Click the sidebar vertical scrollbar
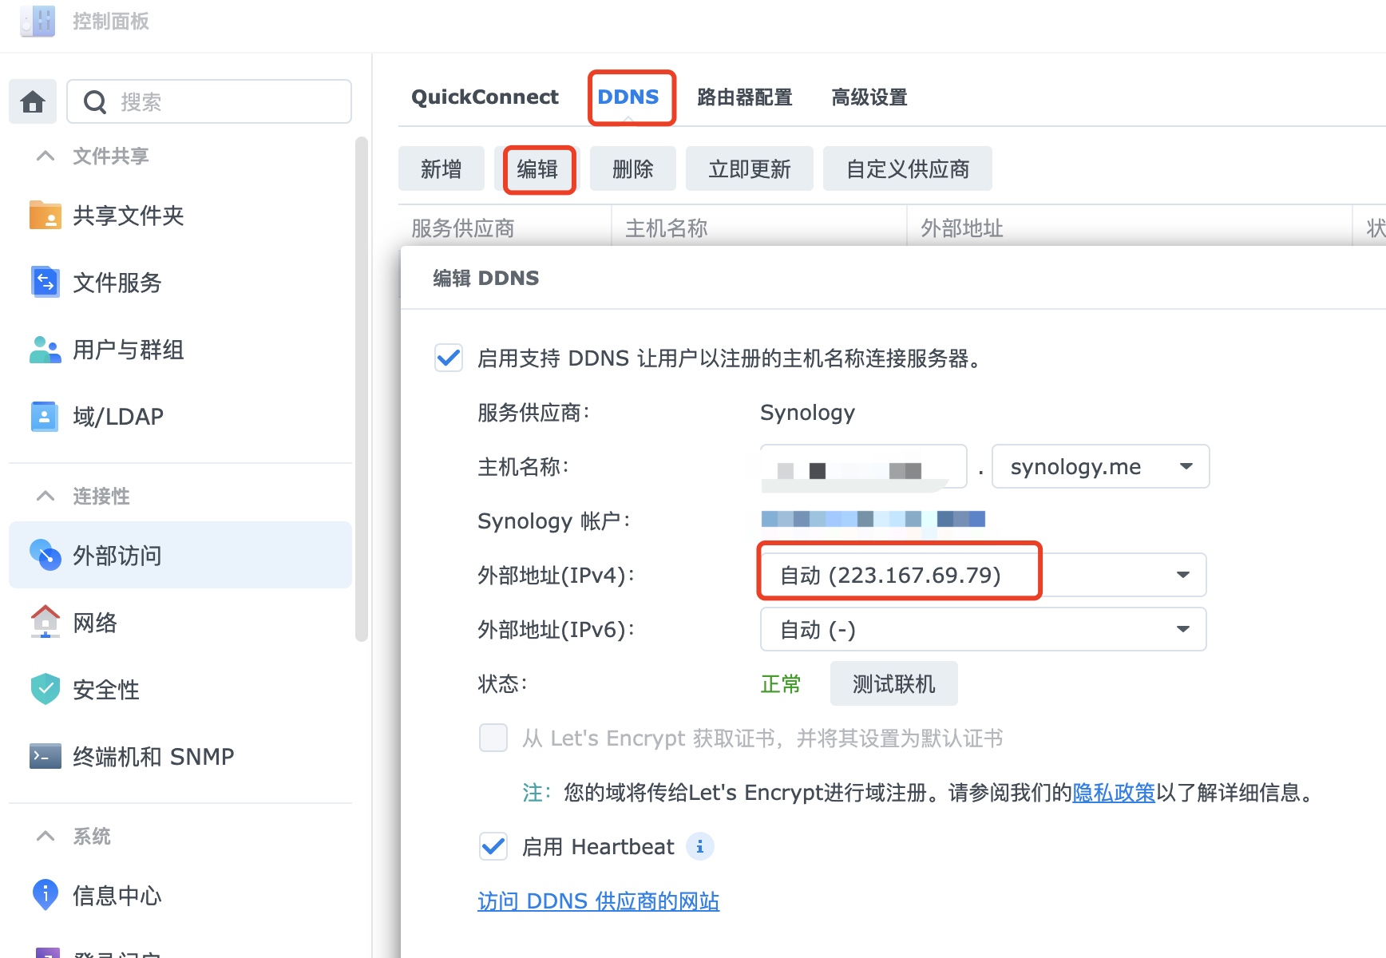1386x958 pixels. coord(362,389)
